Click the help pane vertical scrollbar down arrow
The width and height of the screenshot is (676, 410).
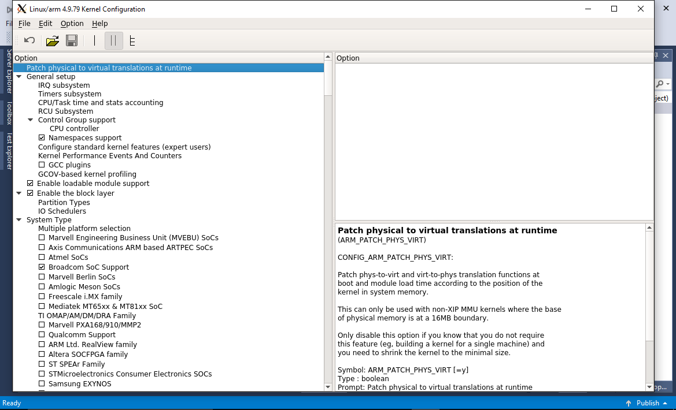(649, 387)
